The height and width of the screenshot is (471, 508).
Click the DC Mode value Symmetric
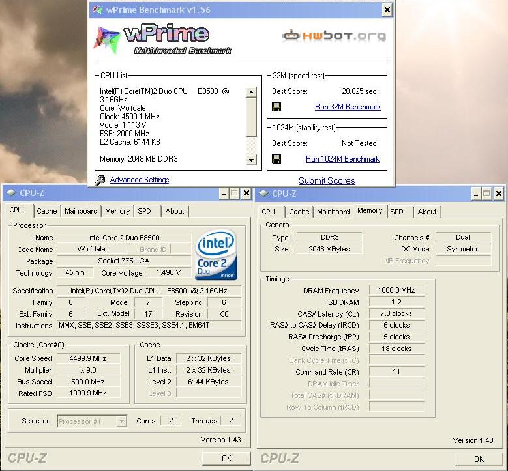coord(463,249)
